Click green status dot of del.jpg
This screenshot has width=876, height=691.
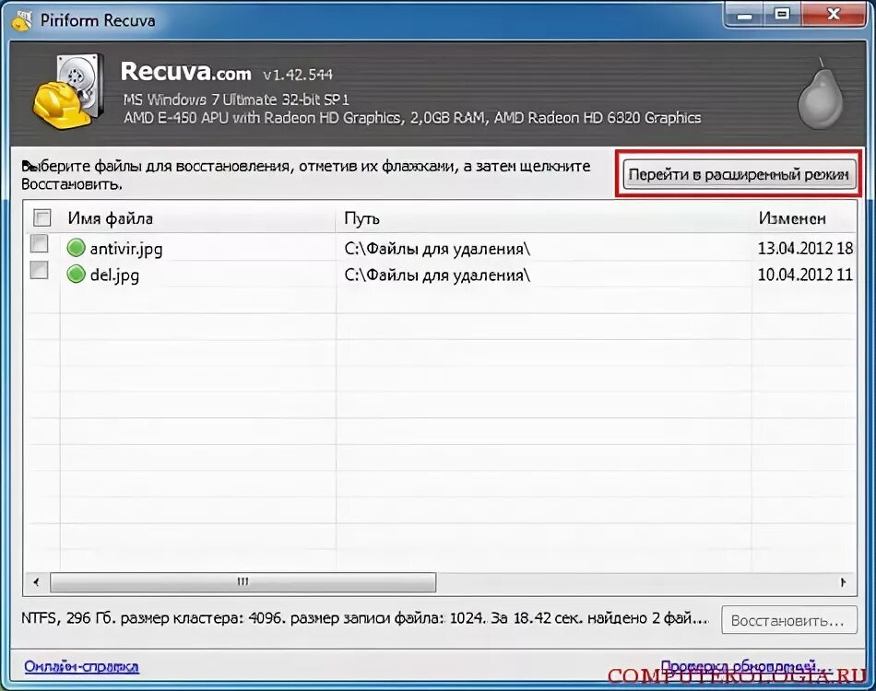(x=76, y=274)
